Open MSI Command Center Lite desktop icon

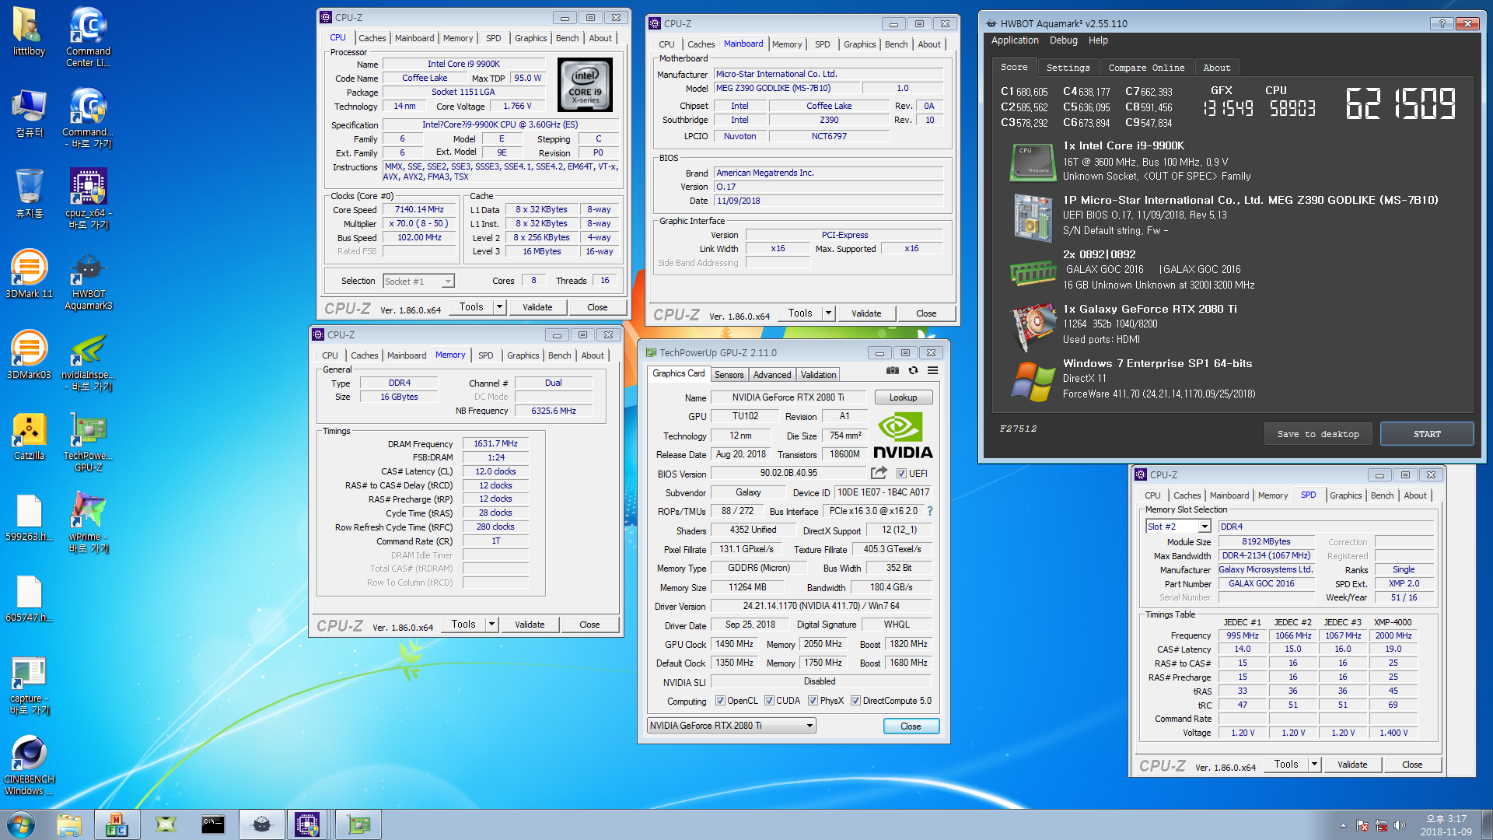[89, 37]
